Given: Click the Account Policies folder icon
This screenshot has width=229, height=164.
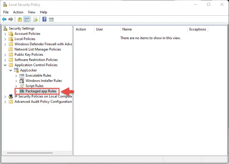Looking at the screenshot, I should click(x=11, y=34).
